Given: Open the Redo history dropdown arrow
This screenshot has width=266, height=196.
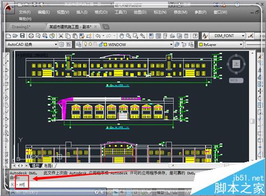Looking at the screenshot, I should pos(114,36).
